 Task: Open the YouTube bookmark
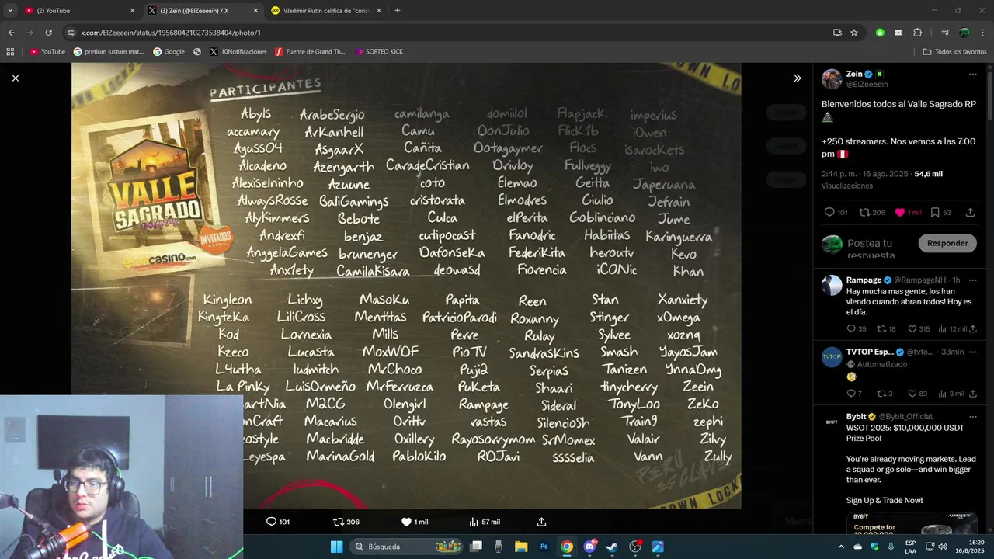click(47, 52)
